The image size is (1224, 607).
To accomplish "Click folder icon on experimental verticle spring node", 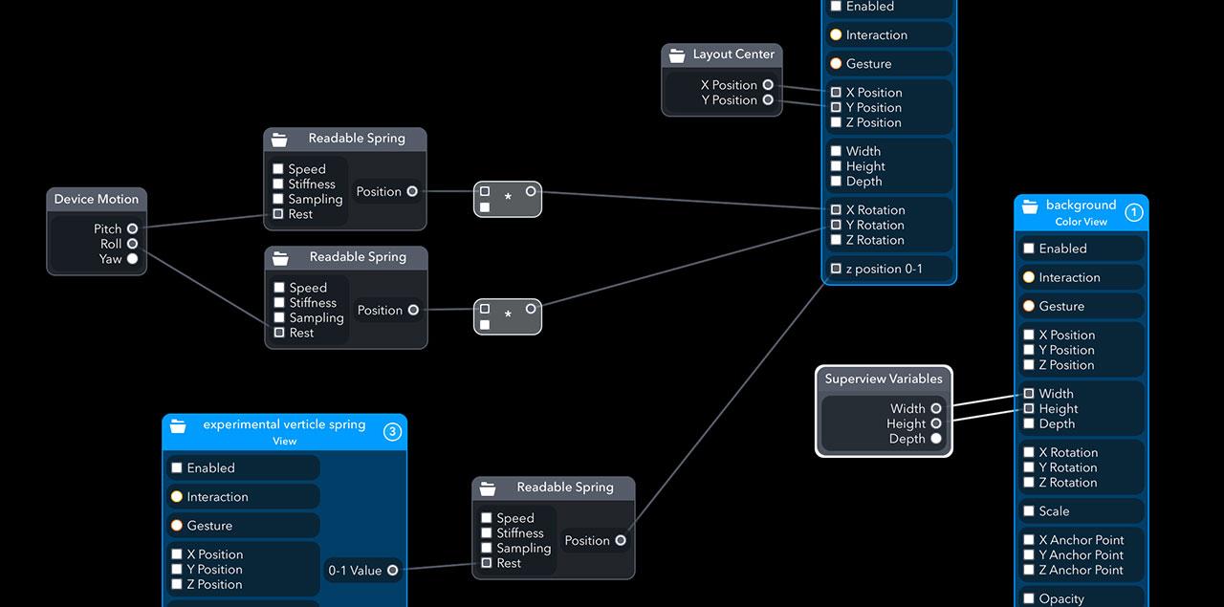I will pyautogui.click(x=178, y=426).
